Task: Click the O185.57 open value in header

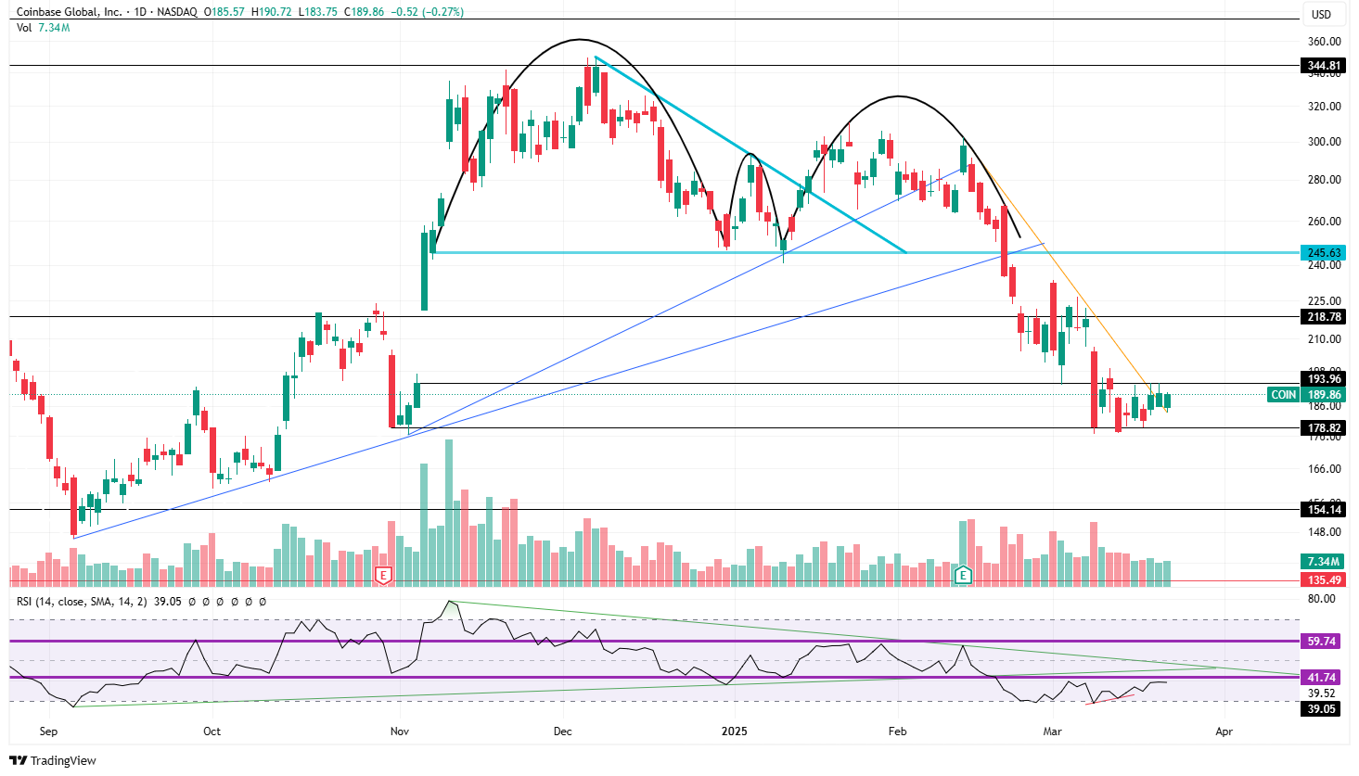Action: coord(224,12)
